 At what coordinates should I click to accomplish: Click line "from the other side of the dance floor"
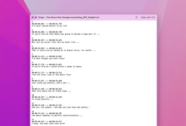[51, 75]
